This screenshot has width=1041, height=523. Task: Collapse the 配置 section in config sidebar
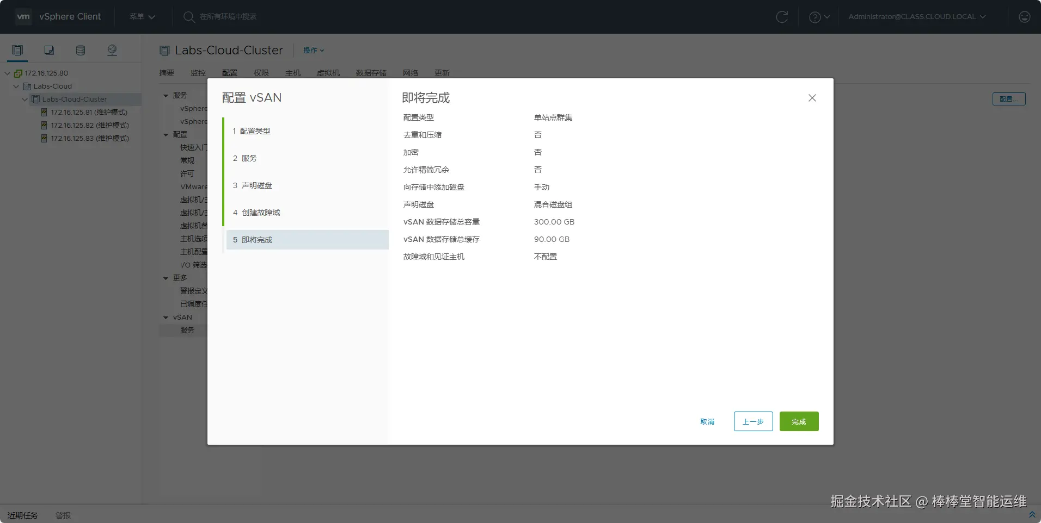(166, 135)
